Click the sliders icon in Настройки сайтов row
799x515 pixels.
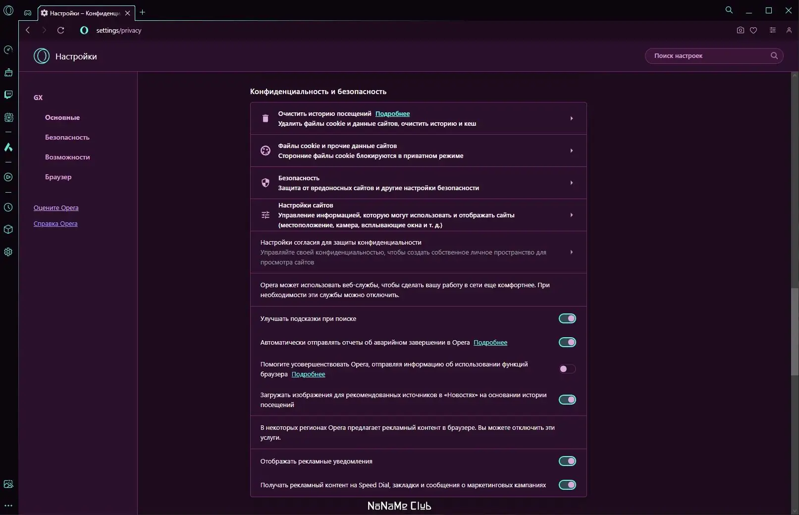266,215
